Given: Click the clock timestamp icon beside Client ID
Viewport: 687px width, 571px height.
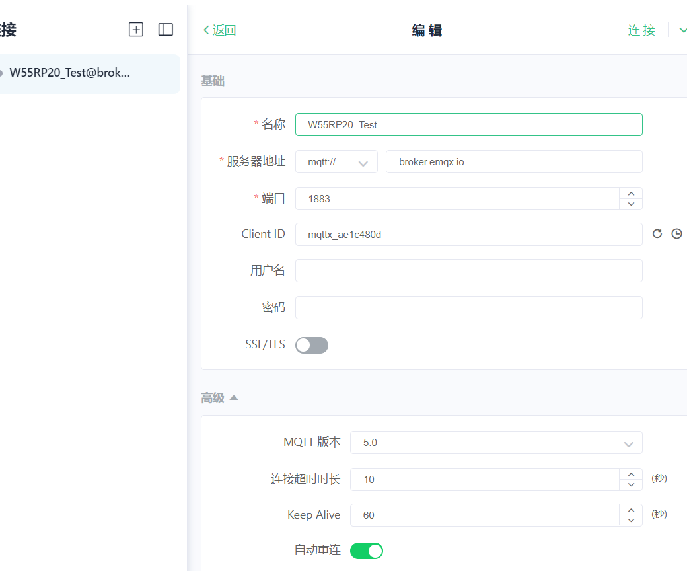Looking at the screenshot, I should click(677, 233).
